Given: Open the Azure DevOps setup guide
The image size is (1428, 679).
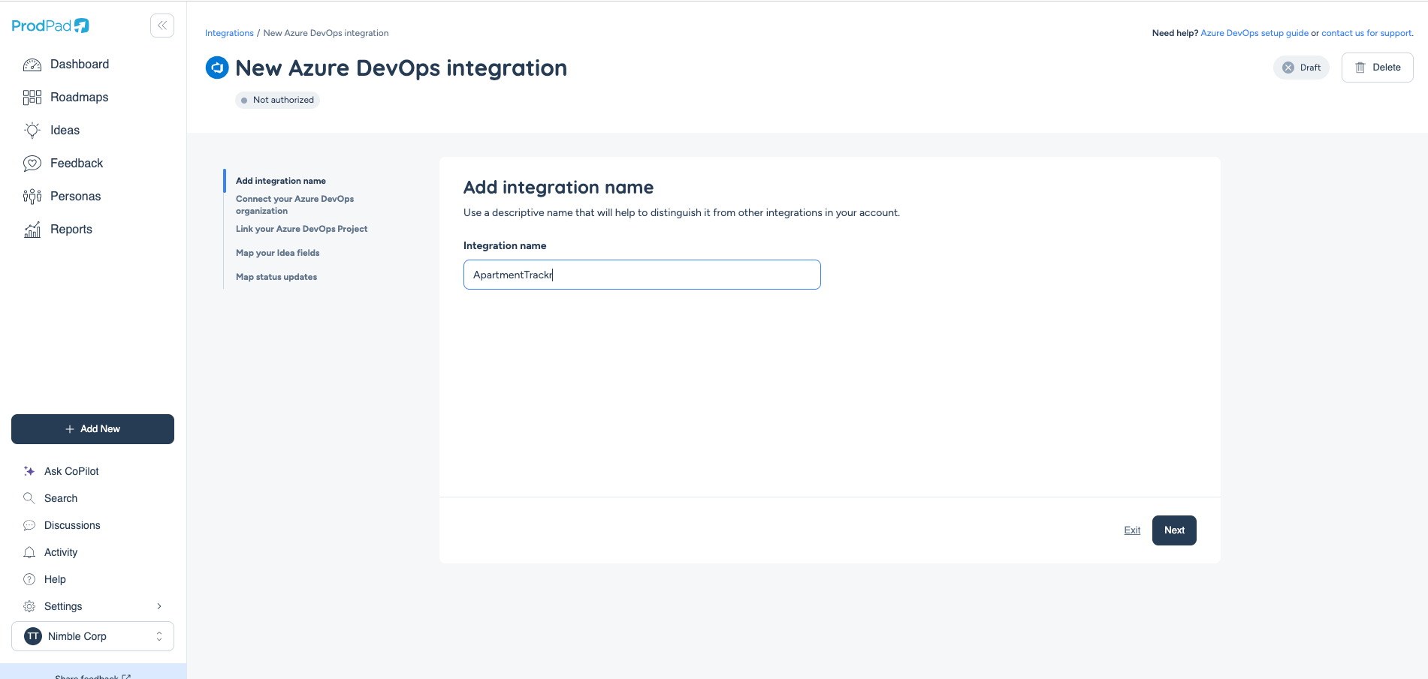Looking at the screenshot, I should pos(1254,33).
